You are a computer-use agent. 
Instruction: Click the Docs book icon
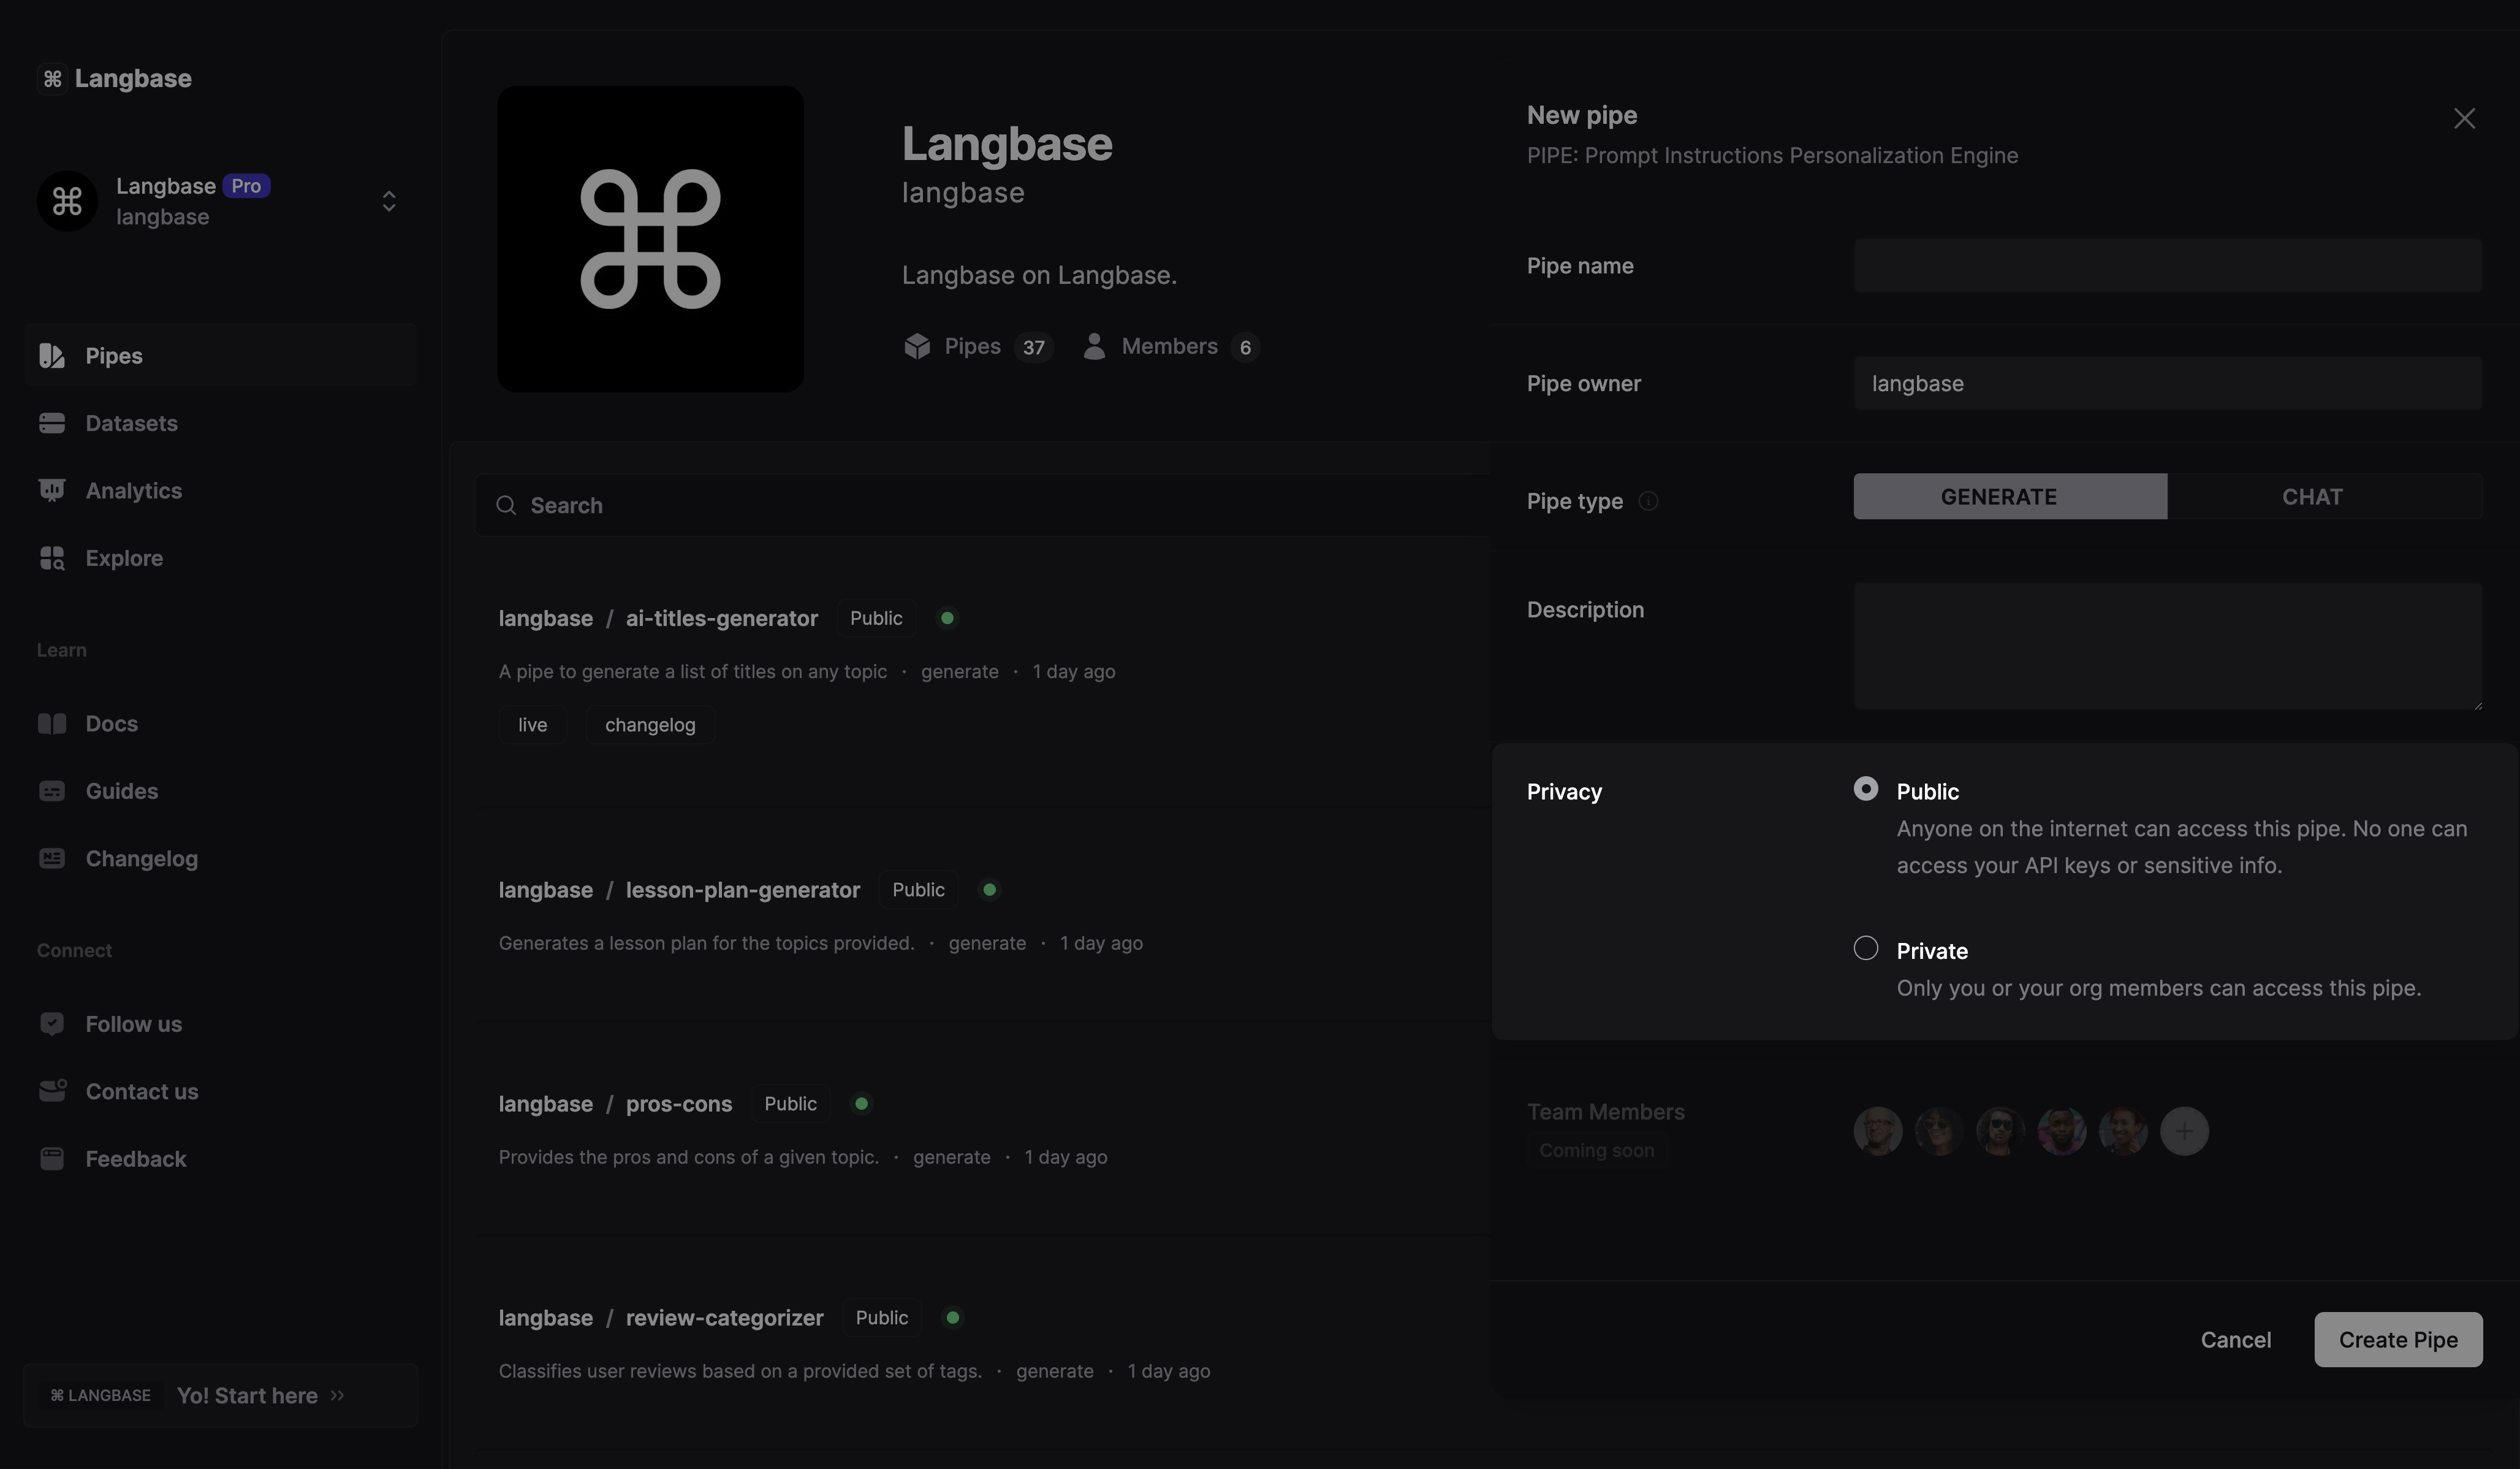pyautogui.click(x=52, y=723)
